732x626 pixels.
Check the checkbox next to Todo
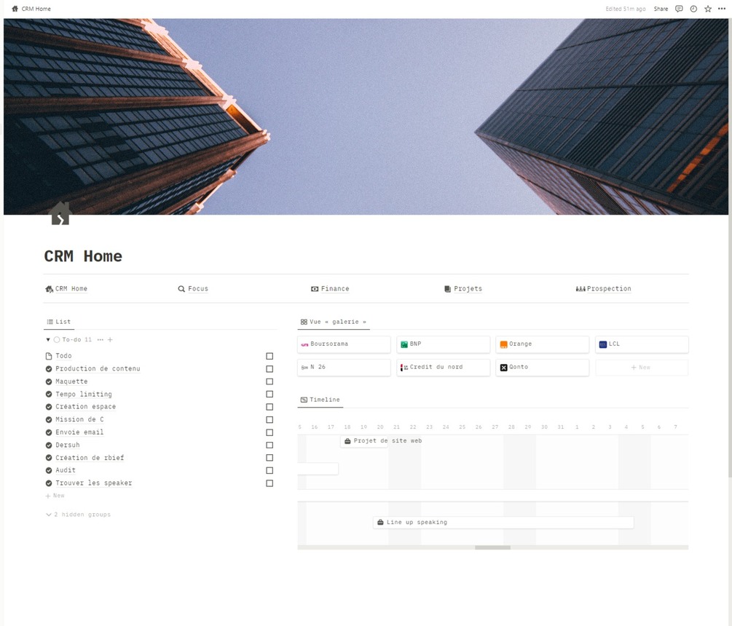coord(269,356)
